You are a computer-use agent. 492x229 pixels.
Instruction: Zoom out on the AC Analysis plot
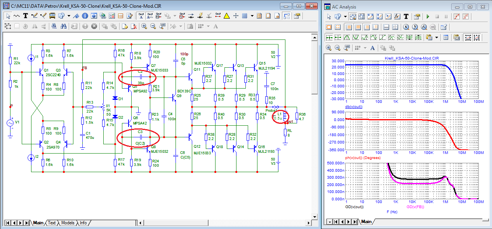[337, 48]
